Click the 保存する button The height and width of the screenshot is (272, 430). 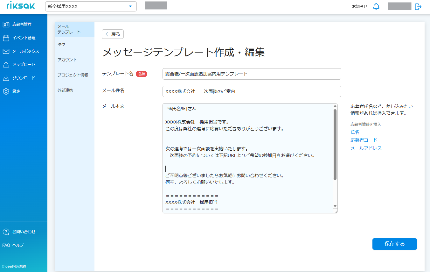click(x=394, y=244)
